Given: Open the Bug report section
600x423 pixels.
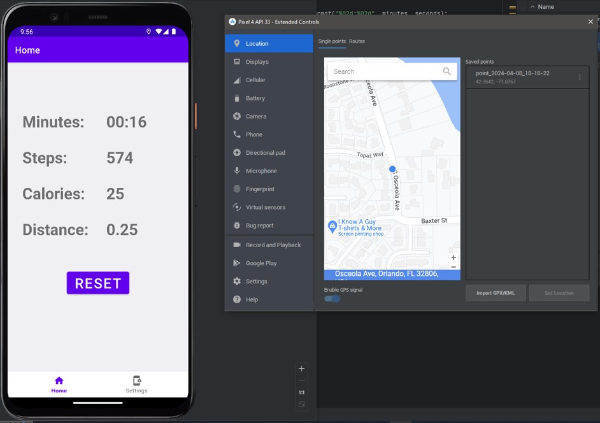Looking at the screenshot, I should (x=259, y=226).
